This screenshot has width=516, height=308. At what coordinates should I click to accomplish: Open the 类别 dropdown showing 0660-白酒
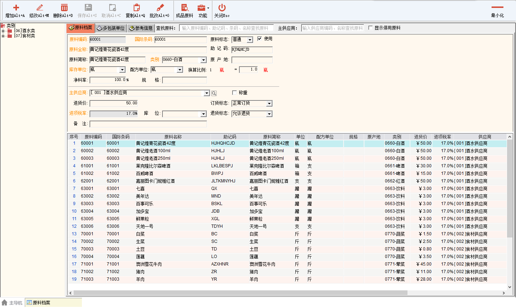coord(204,60)
